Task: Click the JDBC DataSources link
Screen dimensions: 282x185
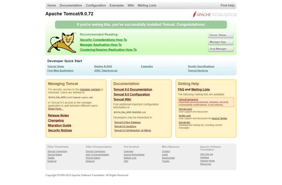Action: [x=106, y=71]
